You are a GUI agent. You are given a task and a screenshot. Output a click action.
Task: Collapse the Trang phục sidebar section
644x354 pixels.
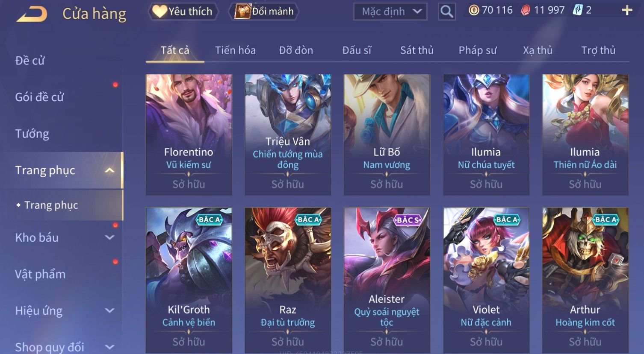pyautogui.click(x=109, y=170)
